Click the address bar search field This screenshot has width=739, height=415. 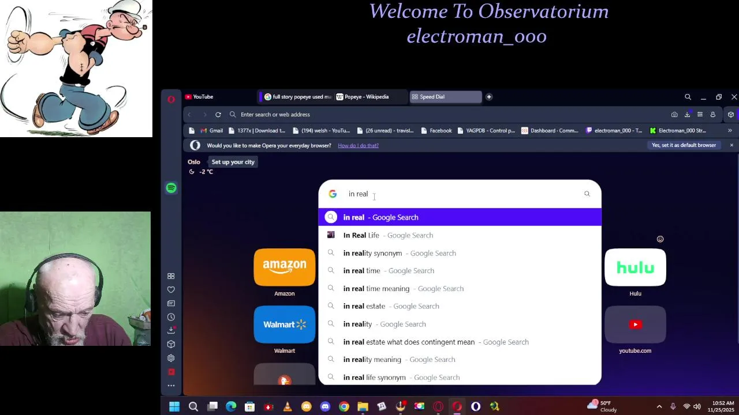[x=445, y=115]
